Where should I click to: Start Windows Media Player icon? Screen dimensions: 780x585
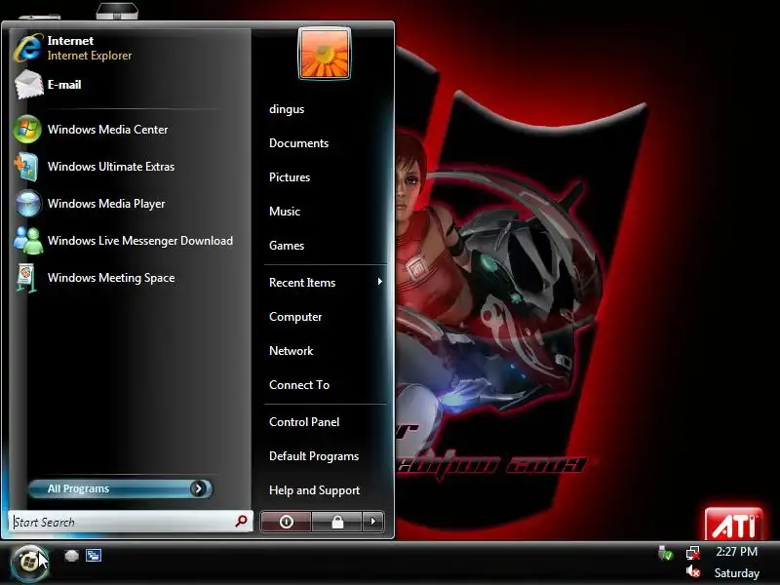[x=28, y=204]
